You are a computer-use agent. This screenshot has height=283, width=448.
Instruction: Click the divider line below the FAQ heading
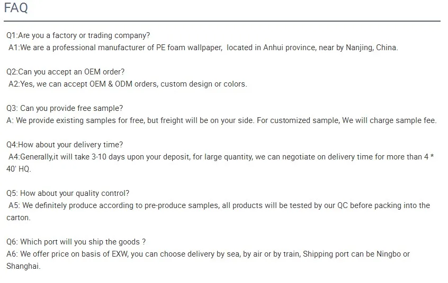click(x=222, y=21)
